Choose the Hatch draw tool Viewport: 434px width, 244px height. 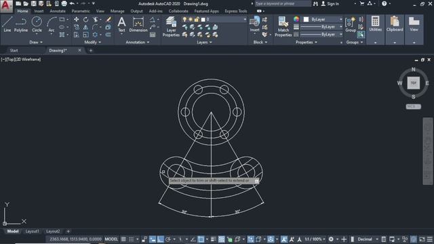coord(62,35)
